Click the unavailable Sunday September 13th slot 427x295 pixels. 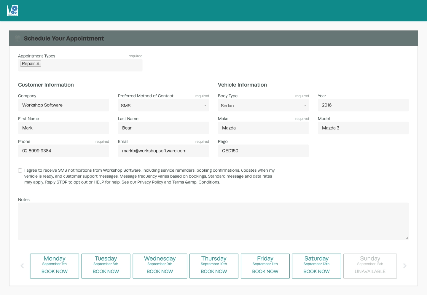click(x=370, y=266)
